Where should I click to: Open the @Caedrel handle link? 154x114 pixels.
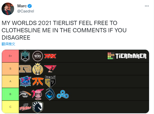click(x=26, y=11)
